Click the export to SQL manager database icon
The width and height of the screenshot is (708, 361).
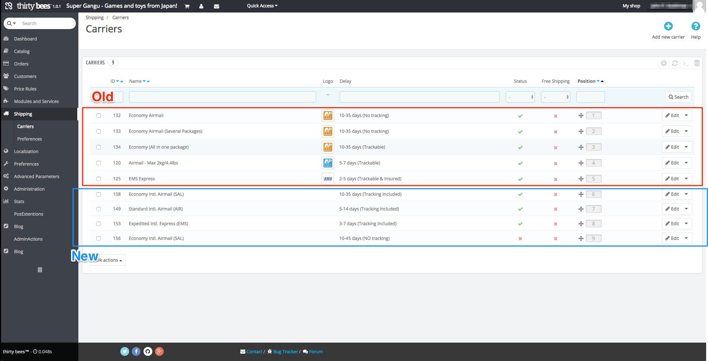coord(697,63)
